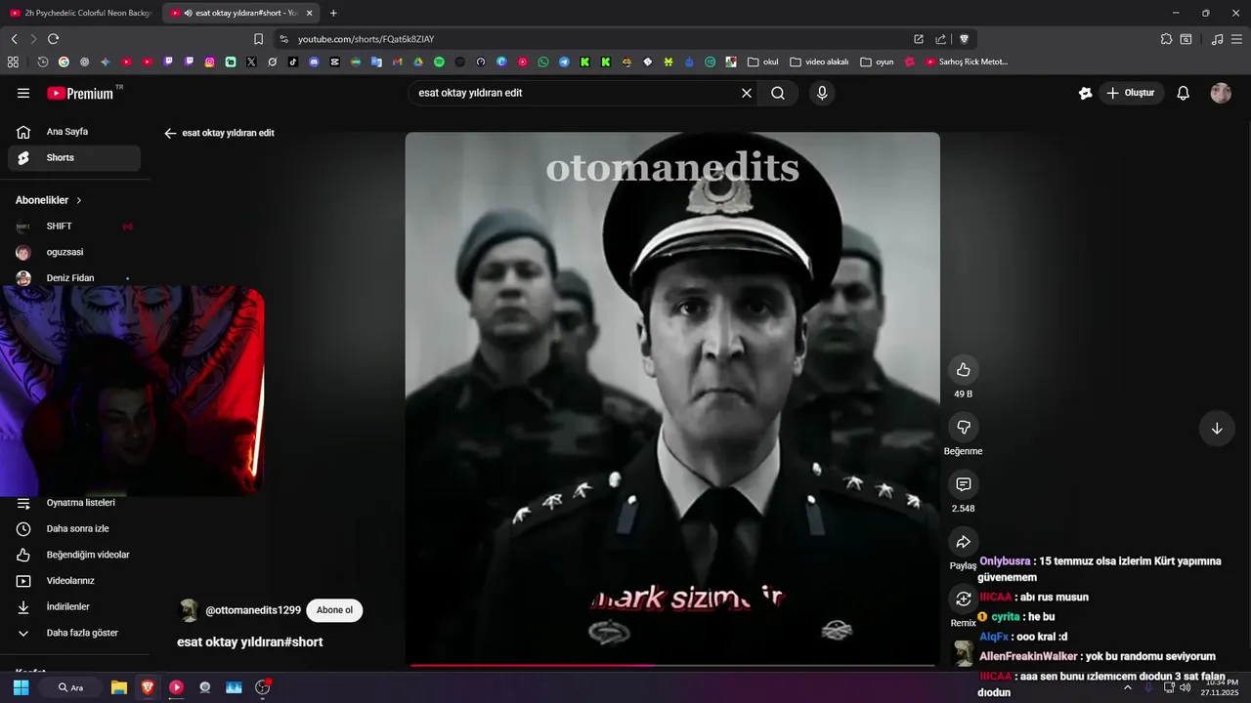Open a new browser tab

(333, 13)
